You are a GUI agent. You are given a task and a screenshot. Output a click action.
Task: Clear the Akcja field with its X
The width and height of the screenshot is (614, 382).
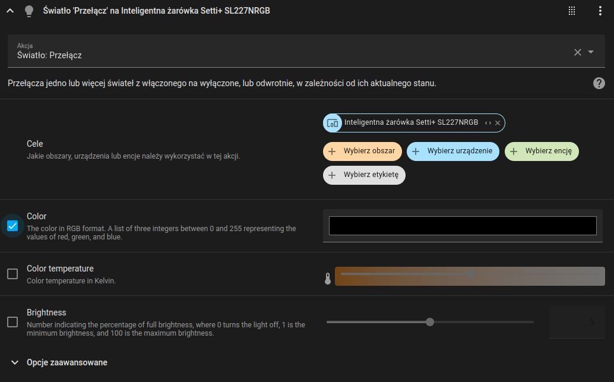click(578, 52)
